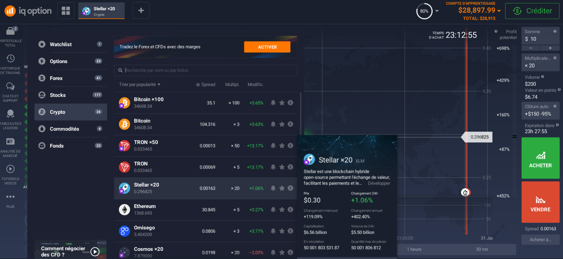Image resolution: width=563 pixels, height=259 pixels.
Task: Open the Acheter à... pending order option
Action: pos(540,240)
